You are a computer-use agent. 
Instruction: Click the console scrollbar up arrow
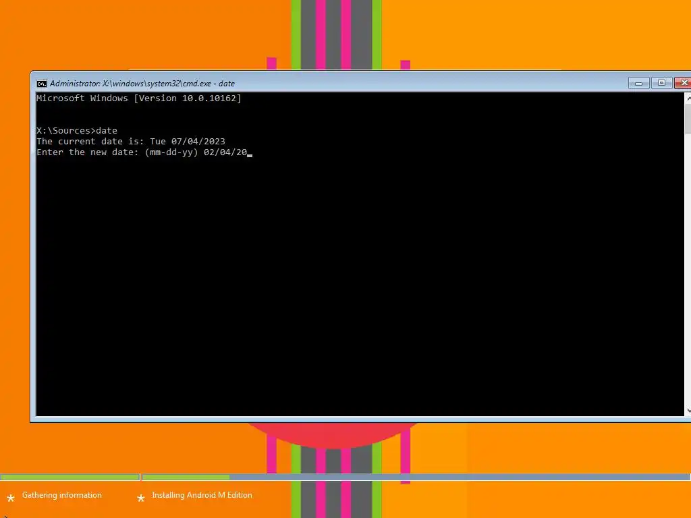point(688,98)
